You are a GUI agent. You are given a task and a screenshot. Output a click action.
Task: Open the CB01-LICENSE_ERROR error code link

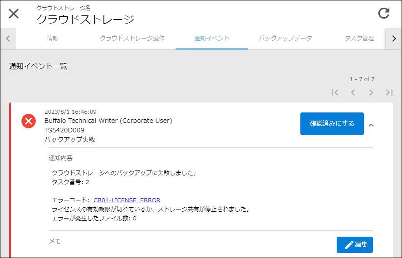tap(127, 200)
